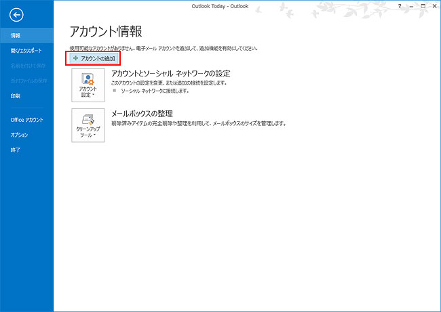Select 情報 in the left sidebar
441x312 pixels.
pyautogui.click(x=26, y=35)
